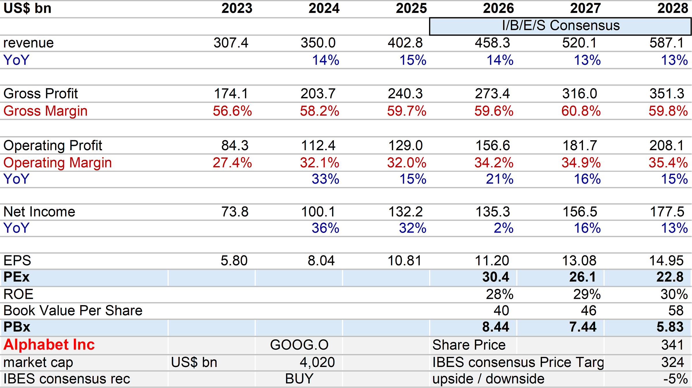Select the 2028 PEx value 22.8
The image size is (692, 388).
point(670,277)
